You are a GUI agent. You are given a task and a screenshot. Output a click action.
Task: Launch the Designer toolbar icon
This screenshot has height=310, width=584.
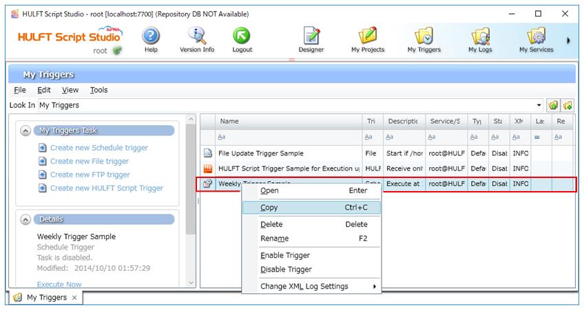tap(311, 36)
